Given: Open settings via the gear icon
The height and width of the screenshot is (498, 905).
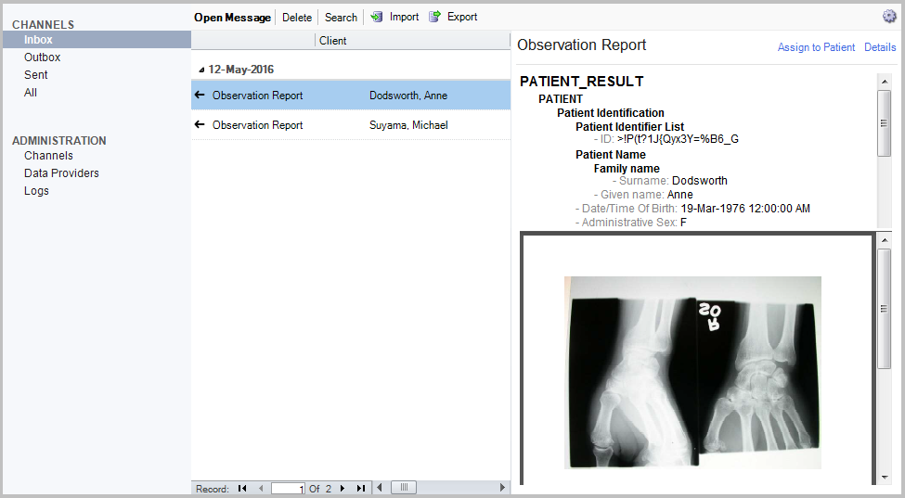Looking at the screenshot, I should [889, 17].
